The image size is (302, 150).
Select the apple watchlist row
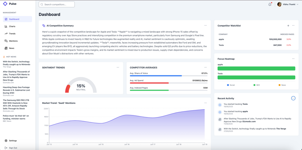click(256, 39)
